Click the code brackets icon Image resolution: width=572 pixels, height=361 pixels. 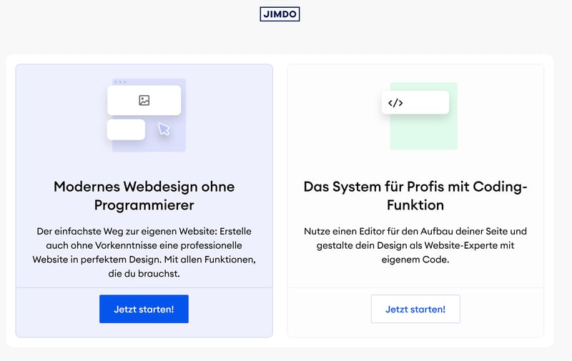point(395,102)
